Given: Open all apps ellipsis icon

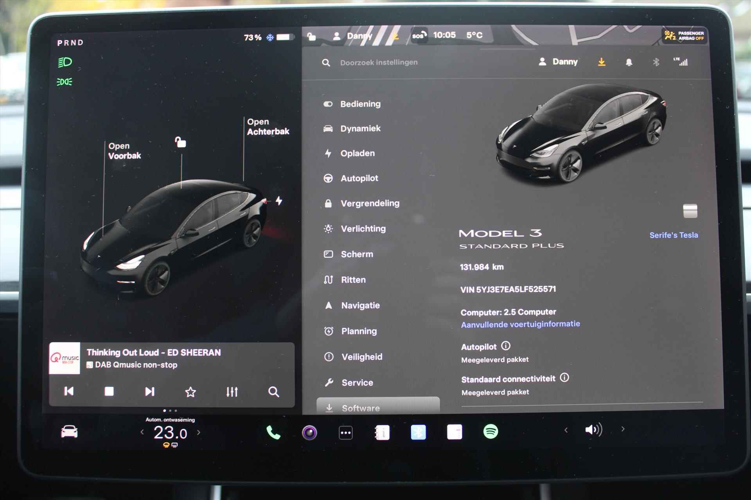Looking at the screenshot, I should pyautogui.click(x=346, y=433).
